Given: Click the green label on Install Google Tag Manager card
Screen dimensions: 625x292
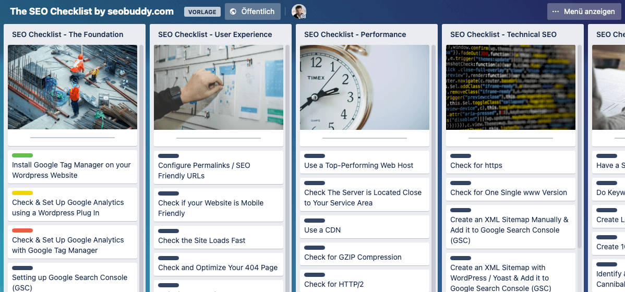Looking at the screenshot, I should 22,155.
